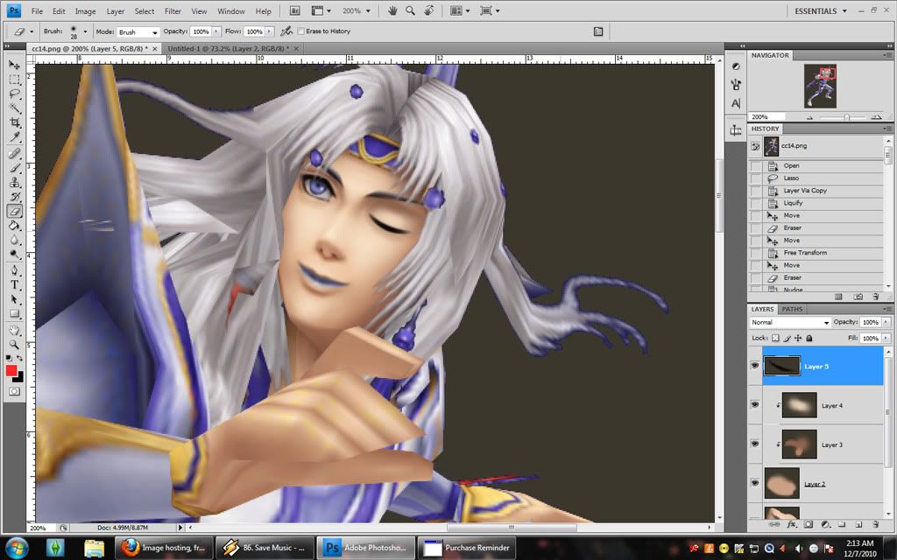Enable the Erase to History checkbox
Image resolution: width=897 pixels, height=560 pixels.
tap(302, 31)
